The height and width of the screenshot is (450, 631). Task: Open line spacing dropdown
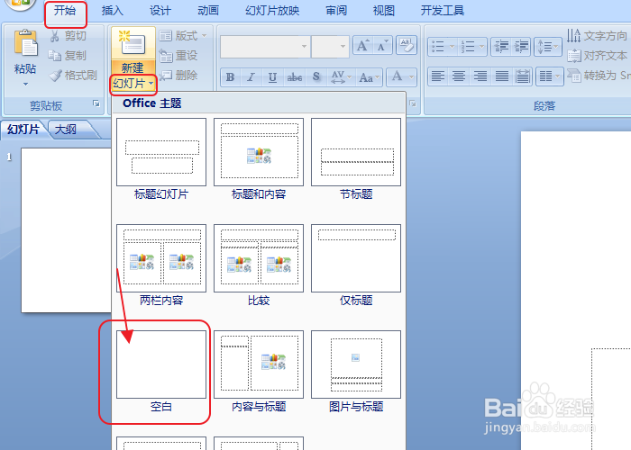point(548,47)
